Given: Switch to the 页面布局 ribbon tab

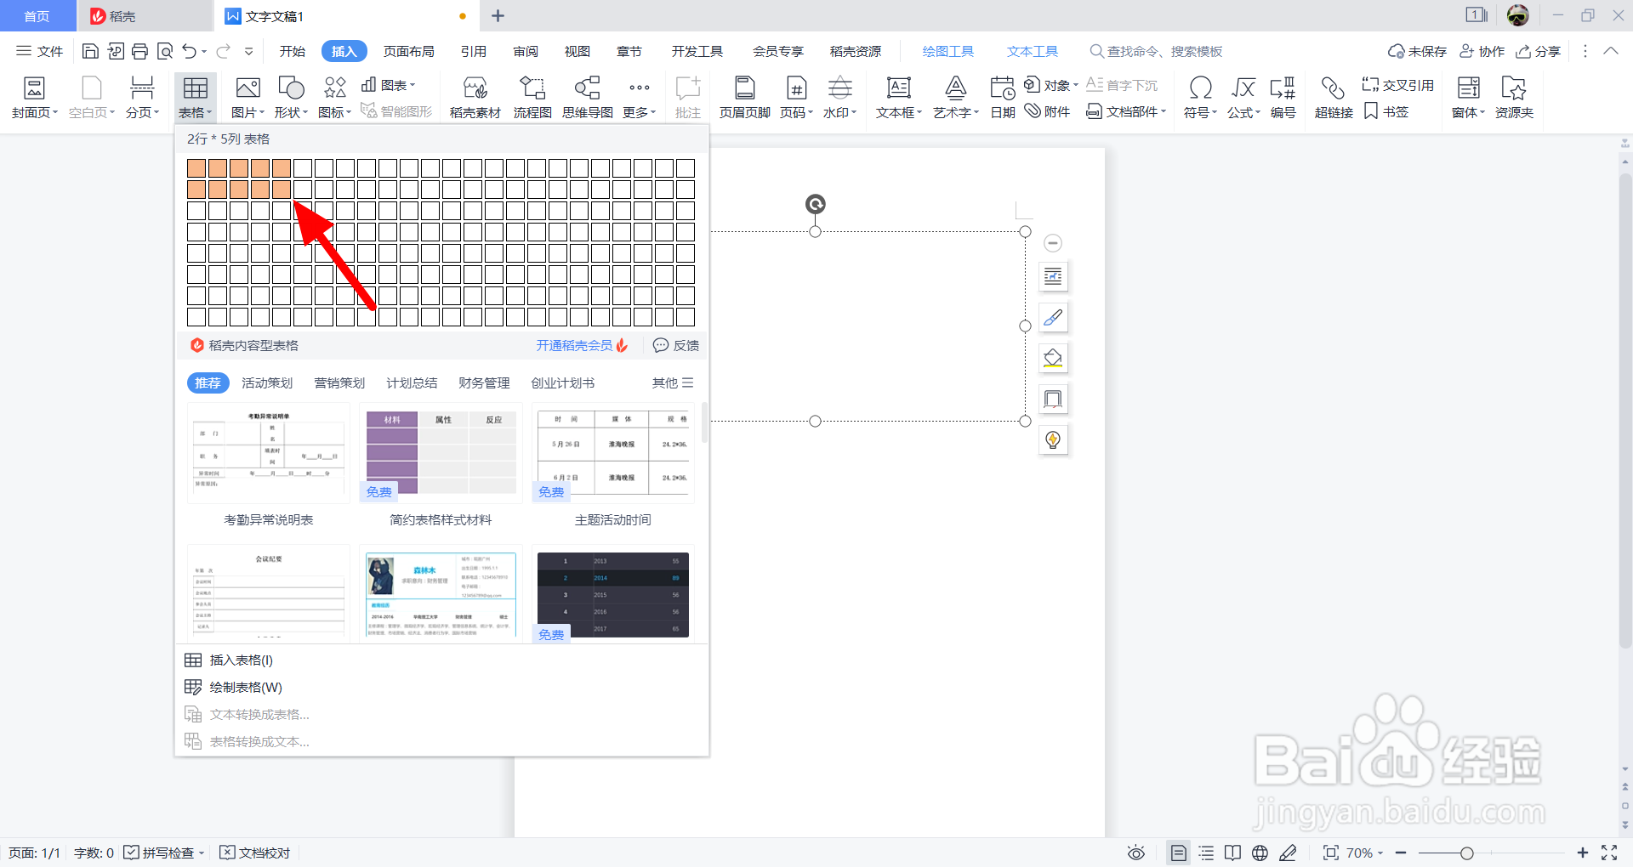Looking at the screenshot, I should pos(409,52).
